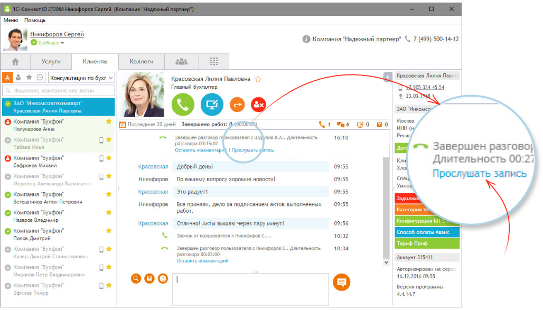This screenshot has height=310, width=543.
Task: Start voice call with Красовская
Action: pos(183,104)
